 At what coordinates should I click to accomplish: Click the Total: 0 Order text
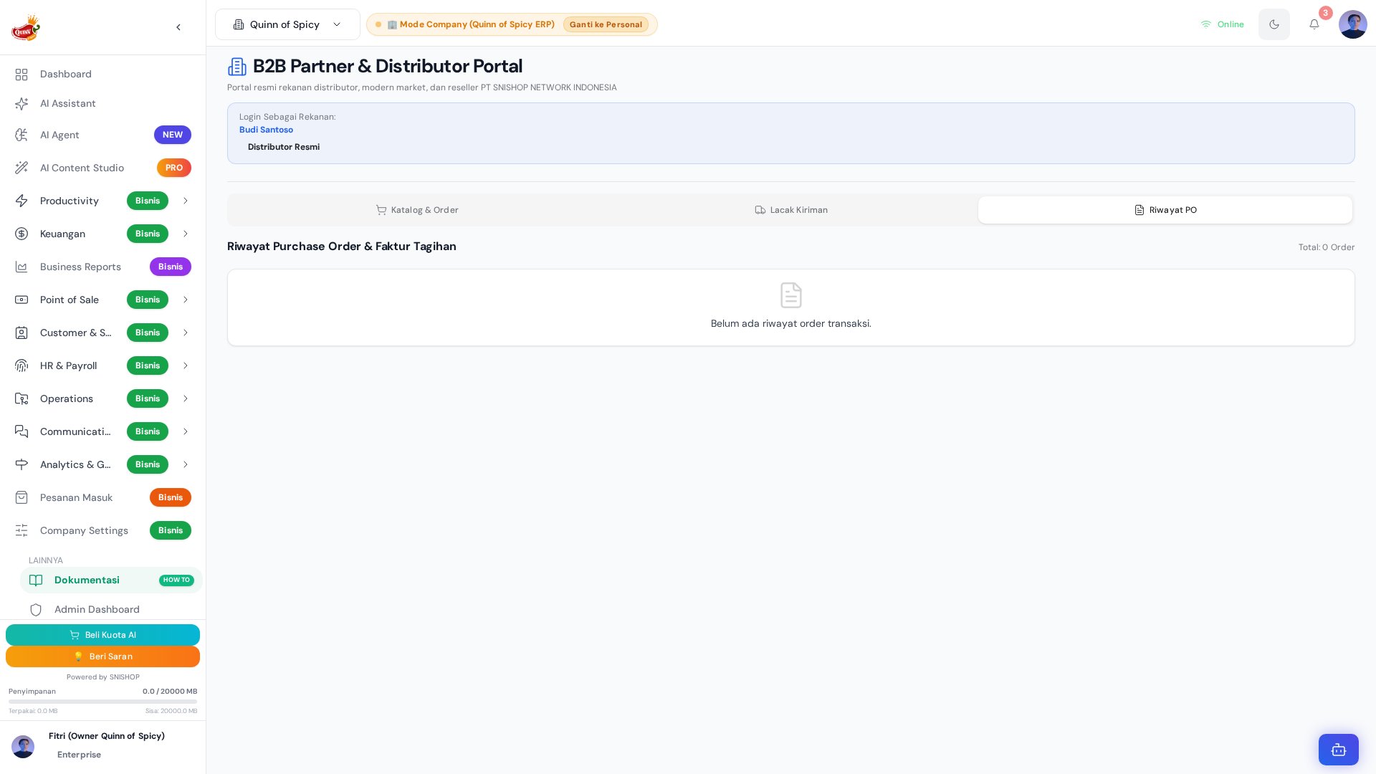coord(1327,247)
